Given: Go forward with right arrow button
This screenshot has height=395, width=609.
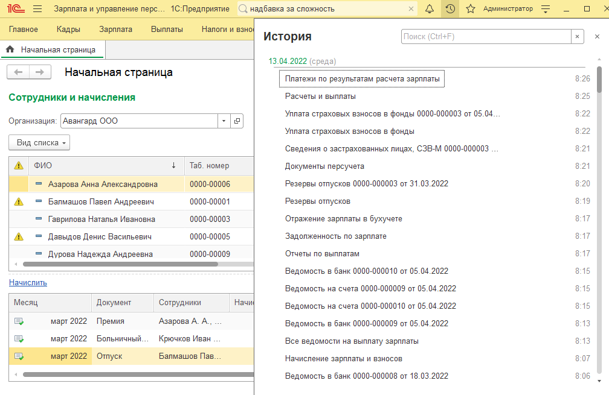Looking at the screenshot, I should [40, 72].
